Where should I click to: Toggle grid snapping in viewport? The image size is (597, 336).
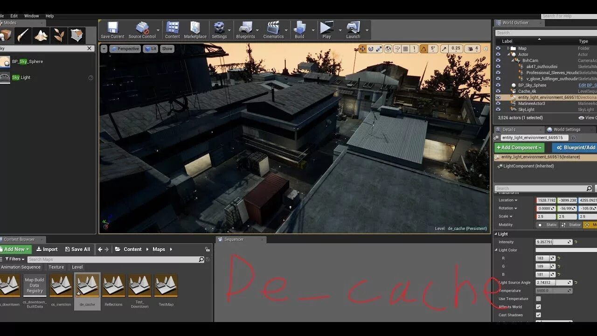click(406, 49)
